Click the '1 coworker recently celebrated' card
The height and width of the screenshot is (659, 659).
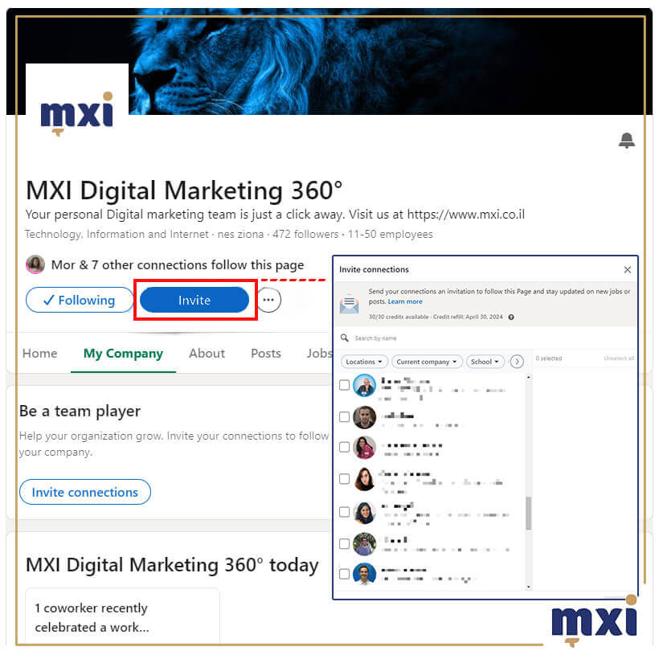(122, 616)
